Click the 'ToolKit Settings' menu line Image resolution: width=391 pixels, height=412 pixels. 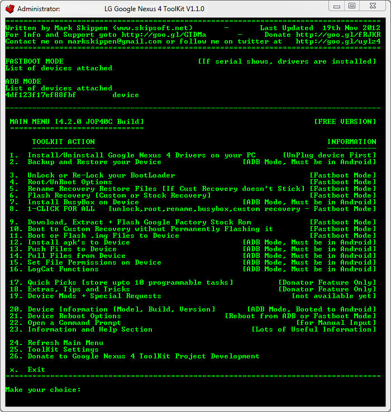point(63,349)
